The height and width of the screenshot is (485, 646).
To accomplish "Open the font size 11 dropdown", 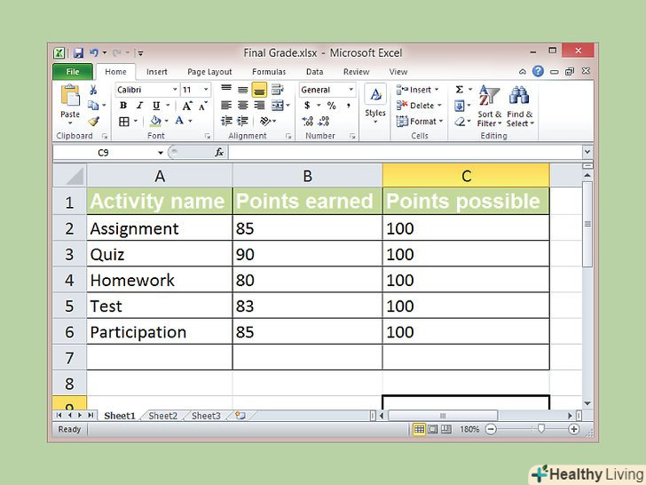I will coord(206,90).
